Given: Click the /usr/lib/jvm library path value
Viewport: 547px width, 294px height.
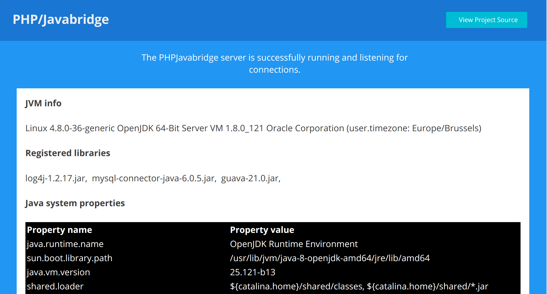Looking at the screenshot, I should point(330,258).
